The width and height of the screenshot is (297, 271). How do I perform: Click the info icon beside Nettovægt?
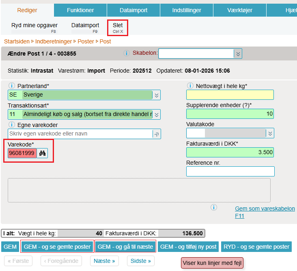190,86
